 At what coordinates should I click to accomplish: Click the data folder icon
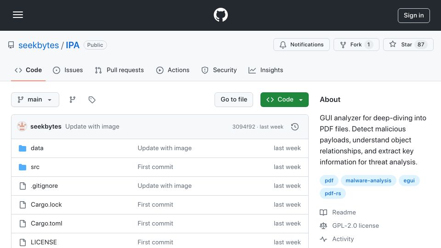[x=23, y=148]
